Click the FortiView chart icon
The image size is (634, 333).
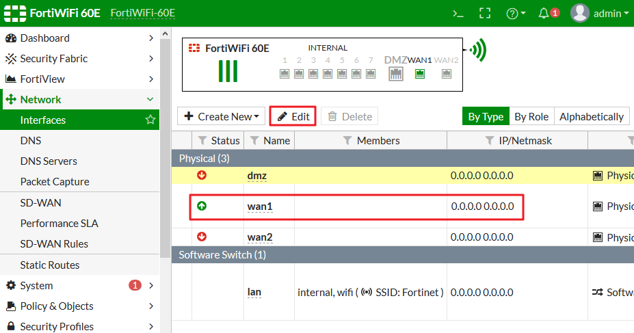tap(10, 79)
